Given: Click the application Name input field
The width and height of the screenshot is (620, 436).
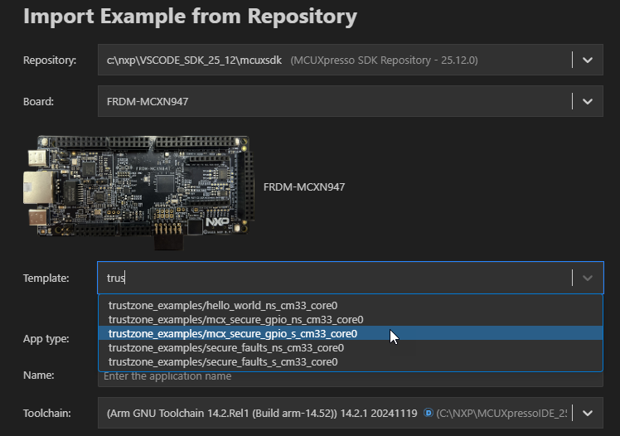Looking at the screenshot, I should click(351, 379).
